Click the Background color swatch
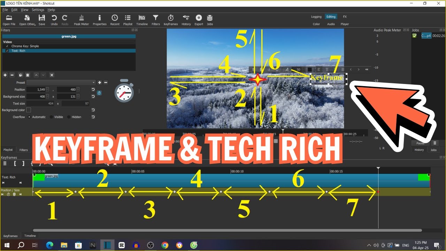The width and height of the screenshot is (446, 251). (x=29, y=110)
